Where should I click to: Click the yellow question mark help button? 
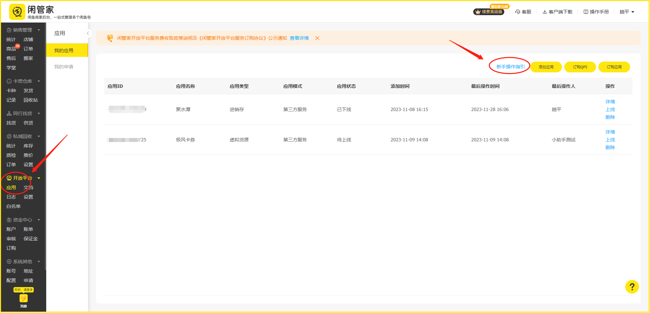point(632,287)
